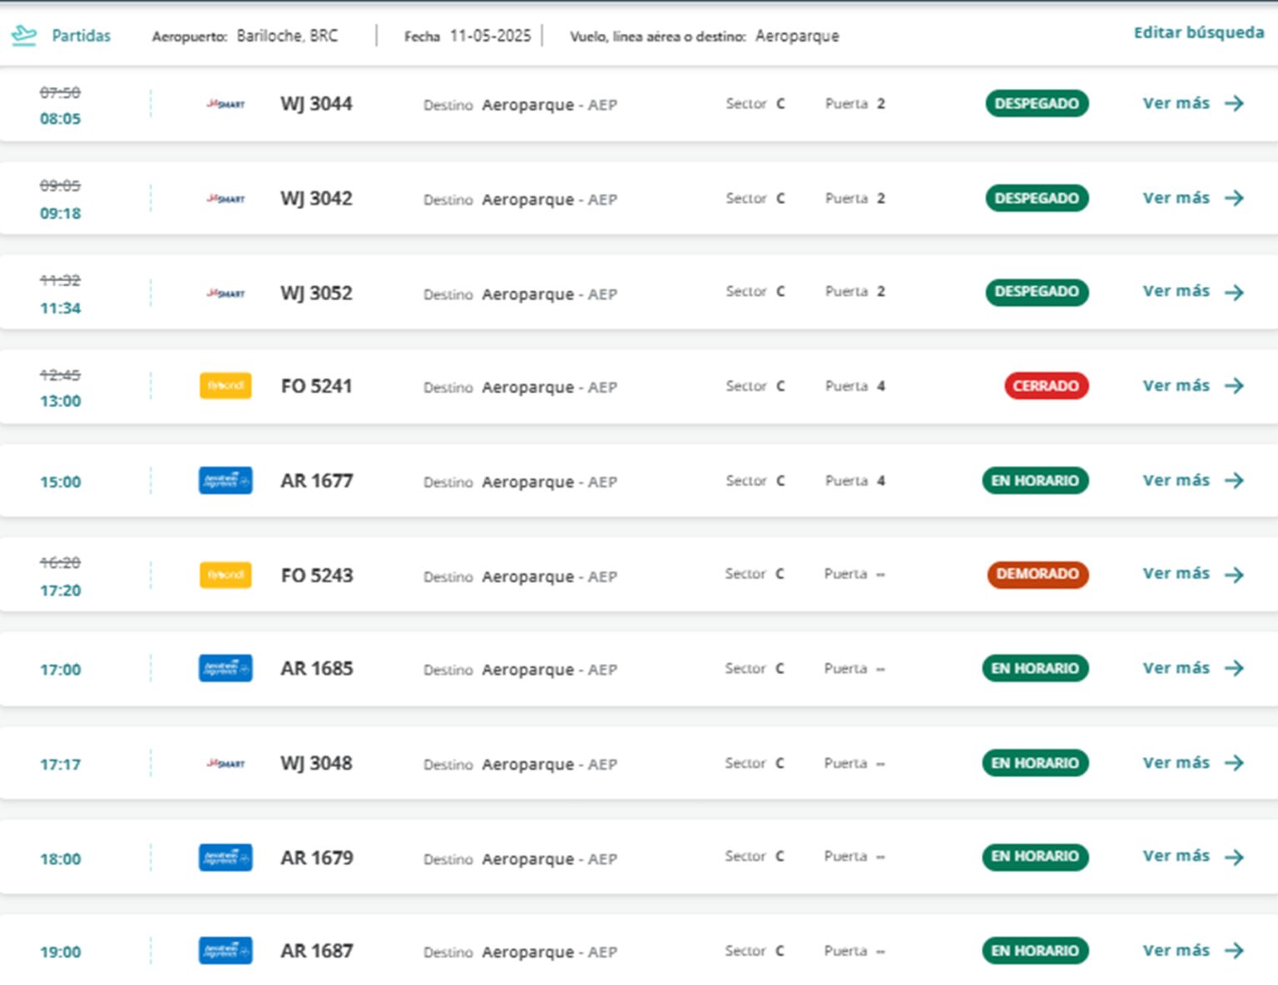Expand details with Ver más for WJ 3044
1278x985 pixels.
point(1176,103)
